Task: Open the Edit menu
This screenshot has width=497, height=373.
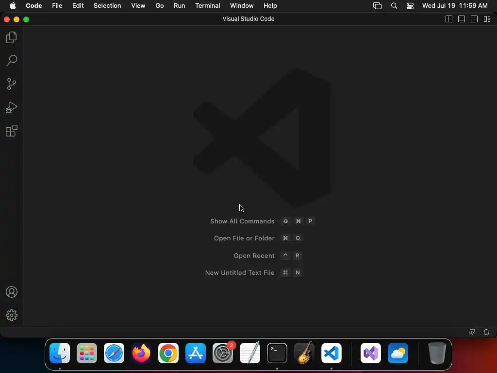Action: tap(78, 5)
